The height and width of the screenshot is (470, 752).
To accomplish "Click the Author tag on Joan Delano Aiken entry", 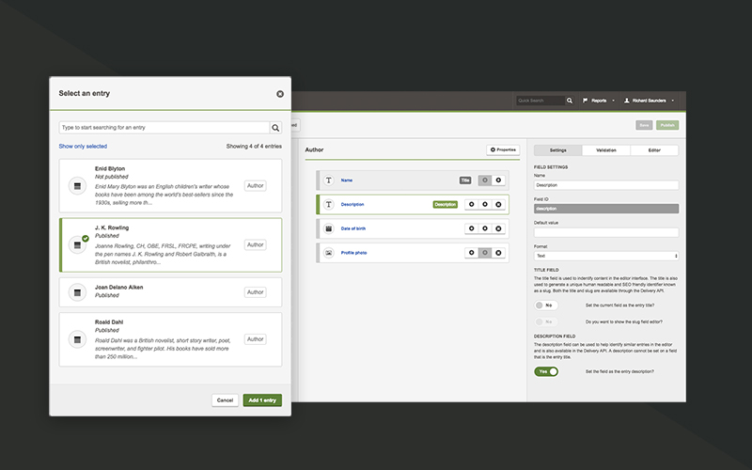I will click(x=255, y=292).
